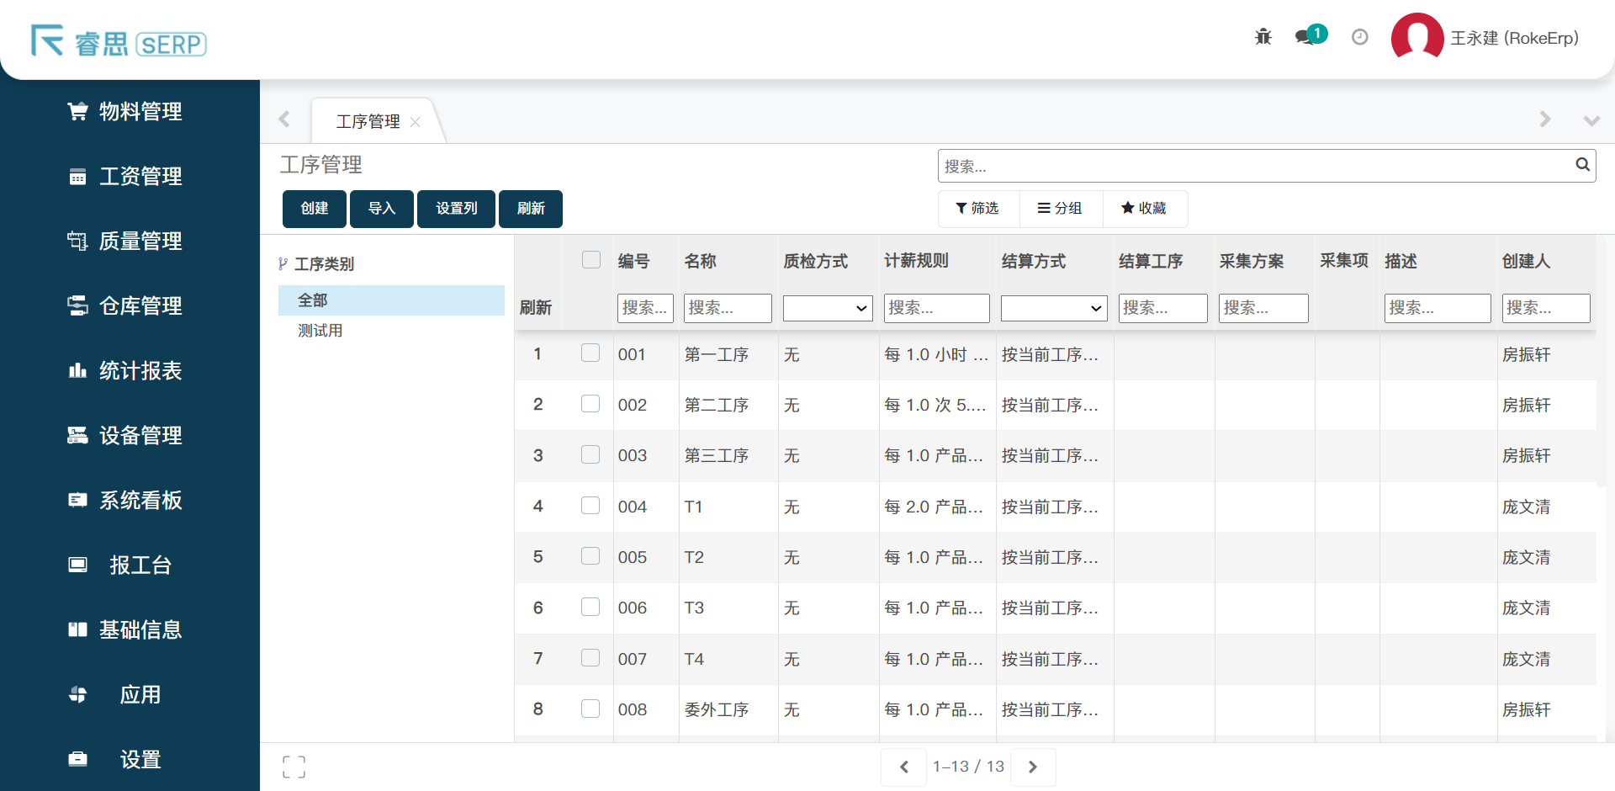Check the select-all header checkbox
The image size is (1615, 791).
[x=591, y=260]
